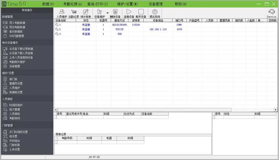The image size is (279, 160).
Task: Click the IP address 192.168.1.133 cell
Action: (158, 29)
